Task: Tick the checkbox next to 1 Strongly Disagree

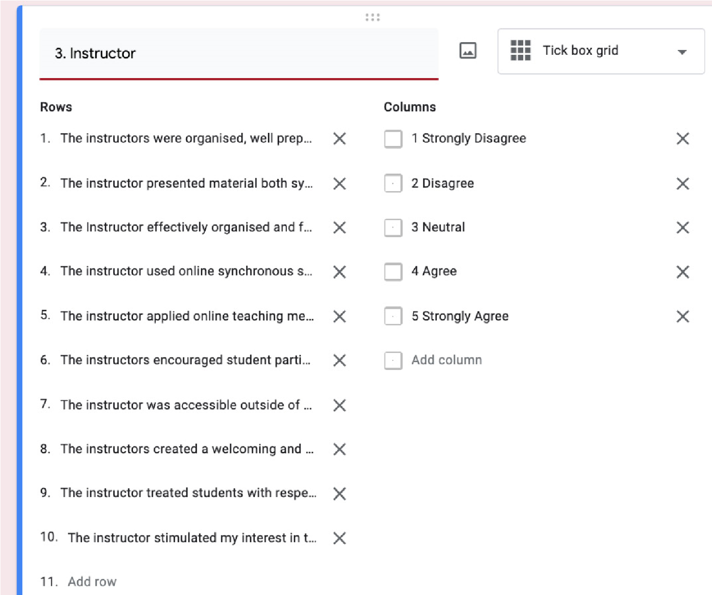Action: tap(393, 139)
